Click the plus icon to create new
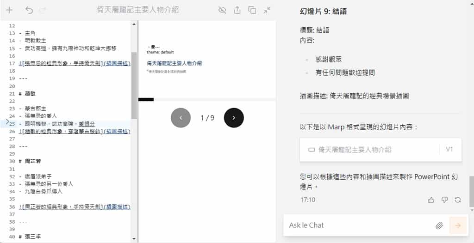 tap(9, 10)
